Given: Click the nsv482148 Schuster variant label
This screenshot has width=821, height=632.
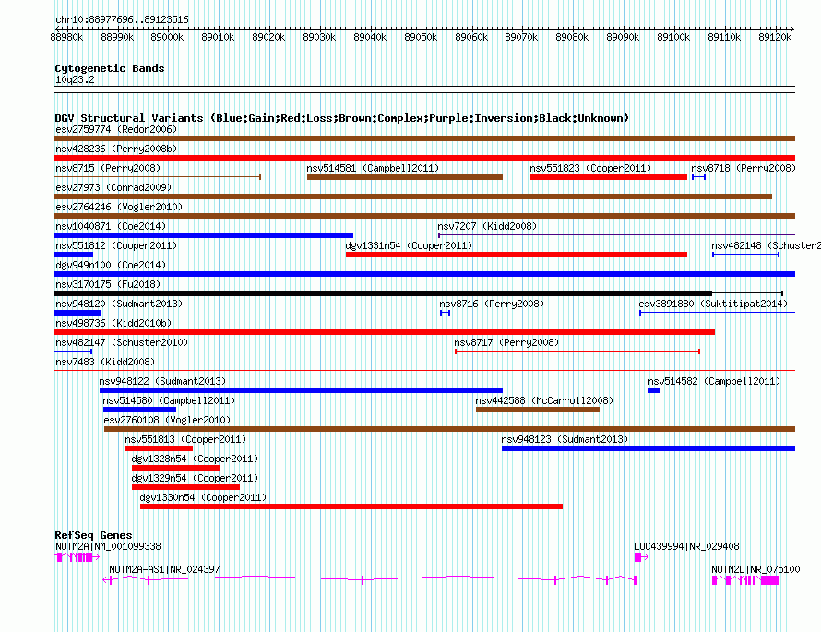Looking at the screenshot, I should (x=766, y=245).
